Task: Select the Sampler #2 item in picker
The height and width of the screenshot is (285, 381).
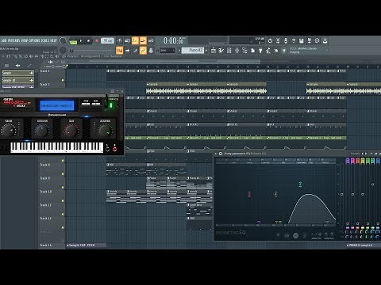Action: [17, 80]
